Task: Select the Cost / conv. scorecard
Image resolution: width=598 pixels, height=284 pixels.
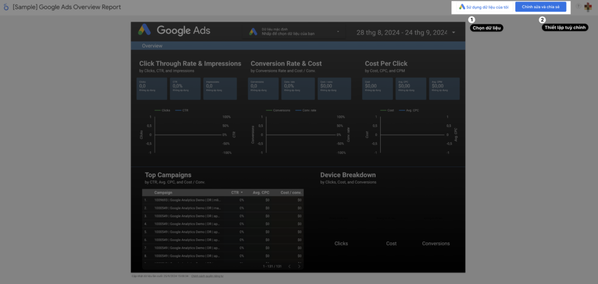Action: 334,89
